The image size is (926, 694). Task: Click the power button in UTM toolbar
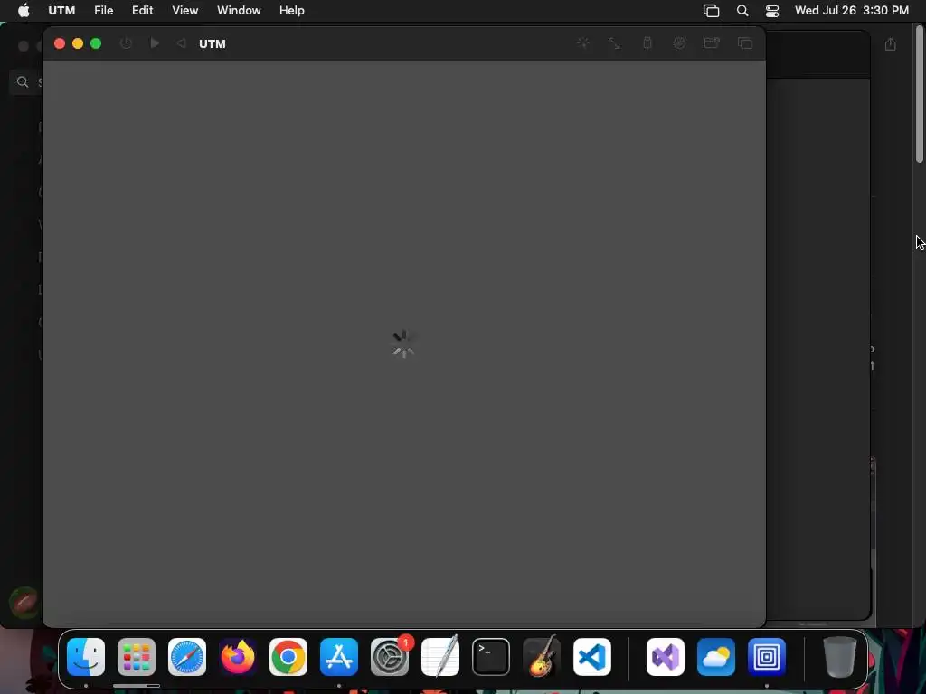pyautogui.click(x=126, y=43)
